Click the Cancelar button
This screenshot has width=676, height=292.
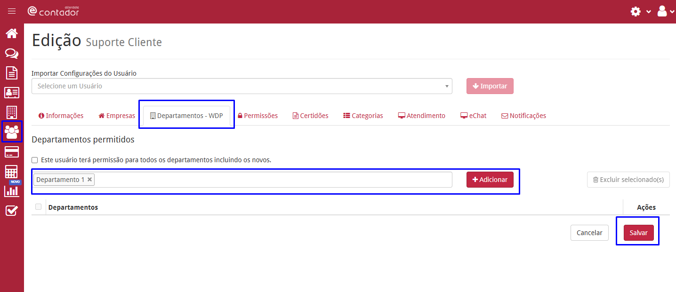(589, 233)
